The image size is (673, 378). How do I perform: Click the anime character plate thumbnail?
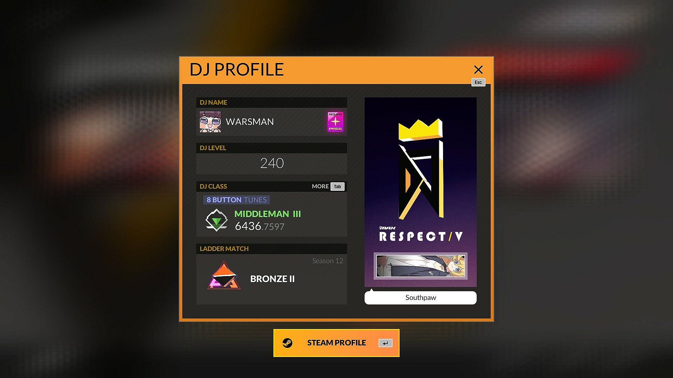tap(421, 266)
